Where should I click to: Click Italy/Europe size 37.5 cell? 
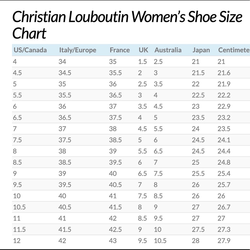pyautogui.click(x=65, y=140)
